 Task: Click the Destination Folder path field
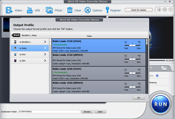point(49,111)
